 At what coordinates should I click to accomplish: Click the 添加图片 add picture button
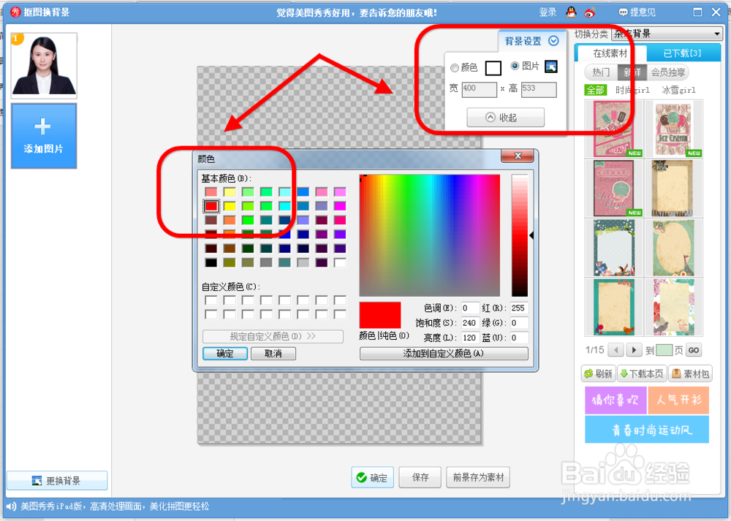point(44,136)
